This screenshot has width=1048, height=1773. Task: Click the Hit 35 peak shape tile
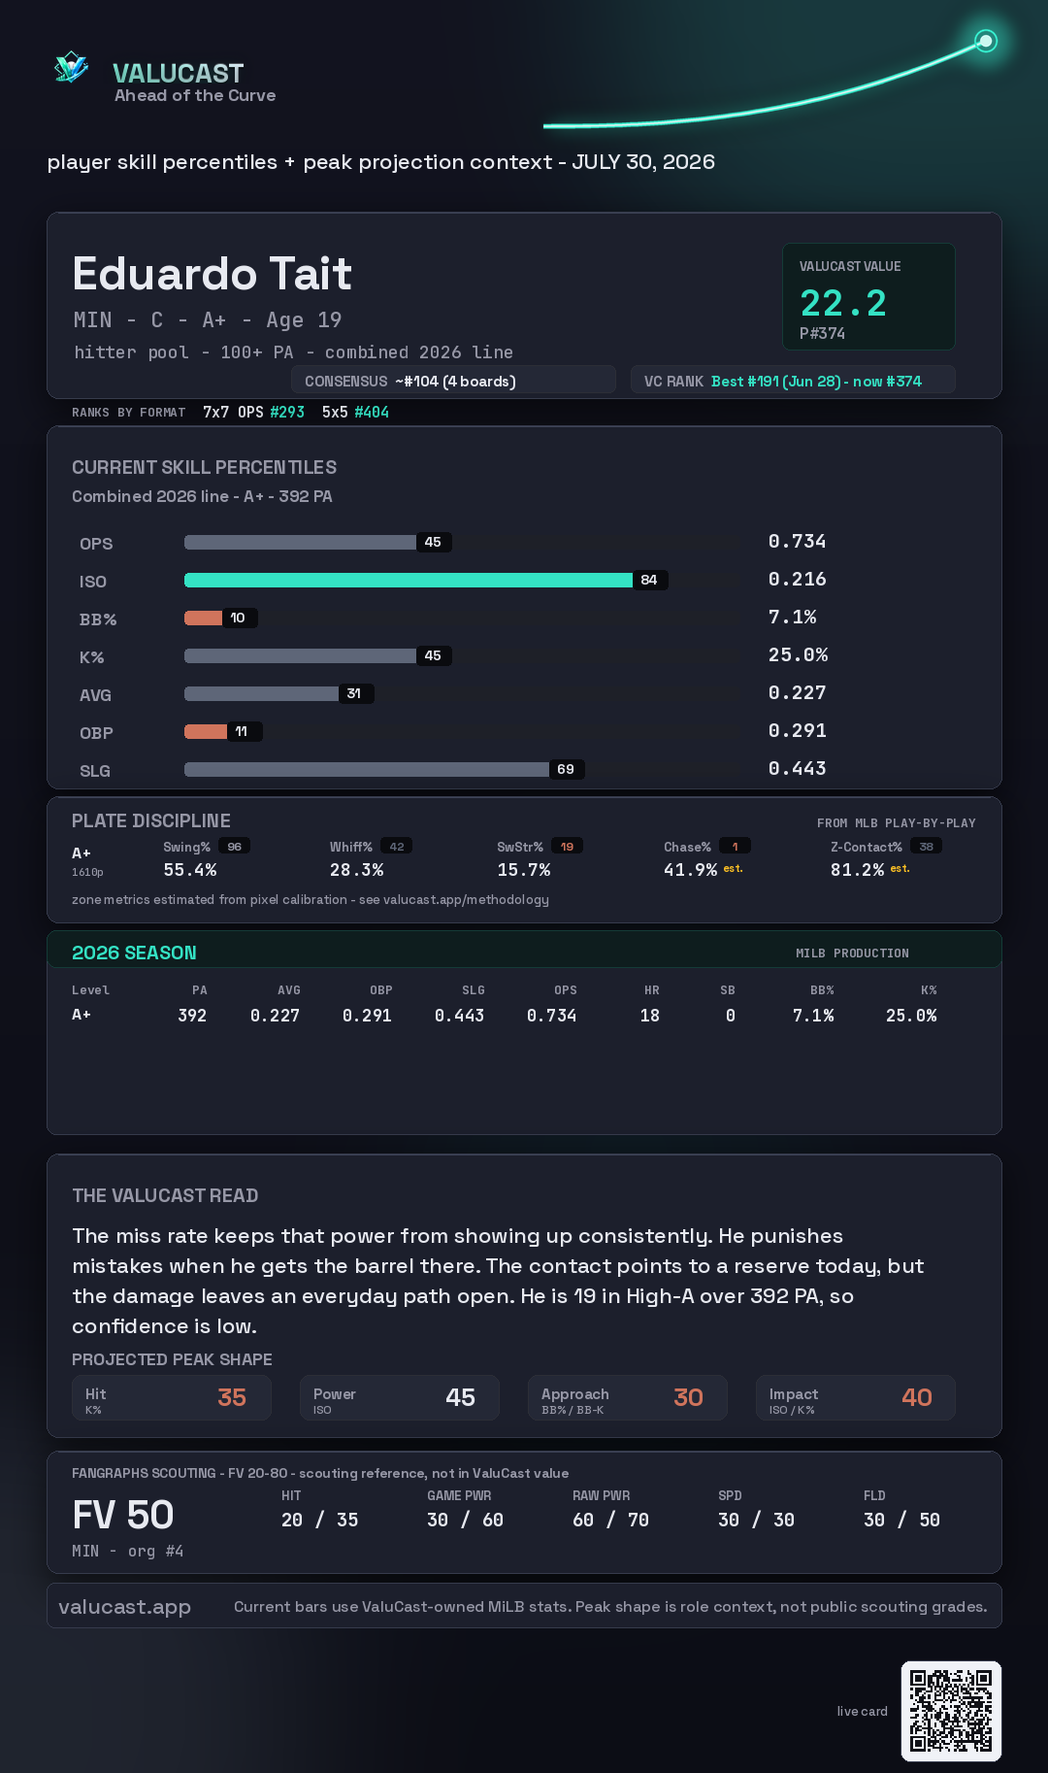[x=172, y=1397]
